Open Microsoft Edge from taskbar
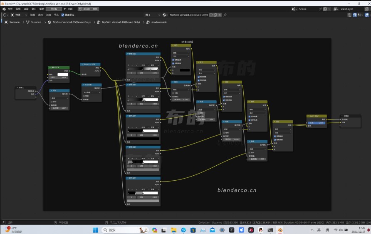 183,230
